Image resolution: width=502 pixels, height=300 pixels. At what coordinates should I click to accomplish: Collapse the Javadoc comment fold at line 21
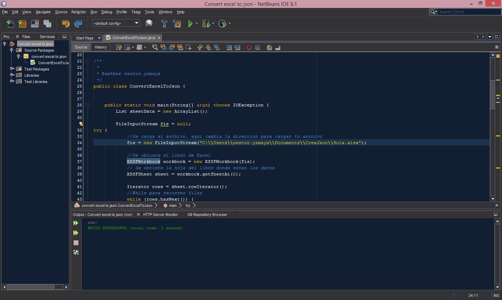pyautogui.click(x=88, y=61)
